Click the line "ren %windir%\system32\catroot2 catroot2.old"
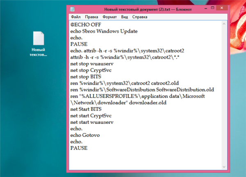 point(125,83)
